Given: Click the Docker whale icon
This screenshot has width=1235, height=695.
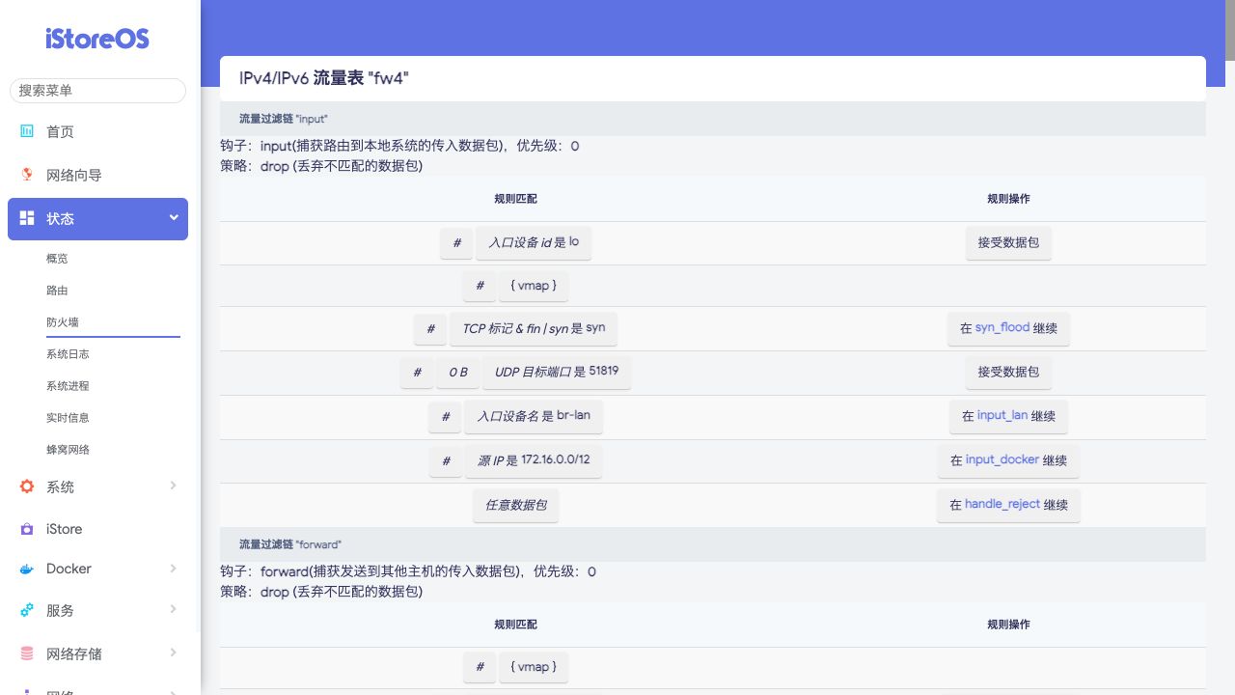Looking at the screenshot, I should pyautogui.click(x=27, y=570).
